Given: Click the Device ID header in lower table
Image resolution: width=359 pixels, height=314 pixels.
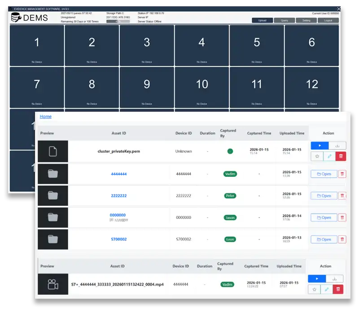Looking at the screenshot, I should click(181, 266).
